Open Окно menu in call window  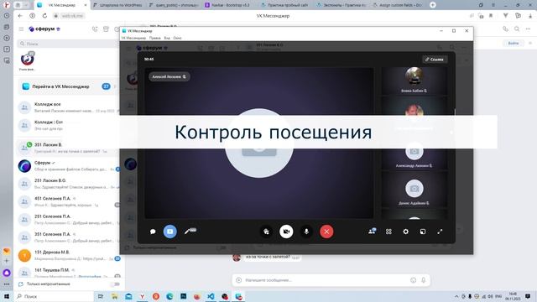[177, 38]
